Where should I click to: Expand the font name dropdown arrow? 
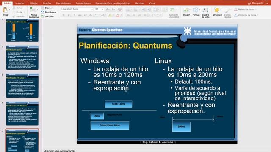click(92, 9)
